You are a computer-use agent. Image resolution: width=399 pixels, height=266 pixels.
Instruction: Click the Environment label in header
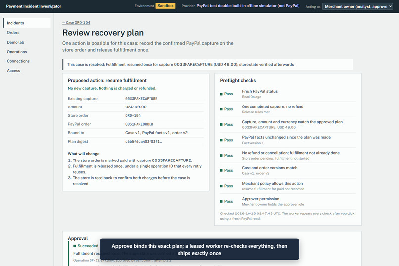pos(144,6)
